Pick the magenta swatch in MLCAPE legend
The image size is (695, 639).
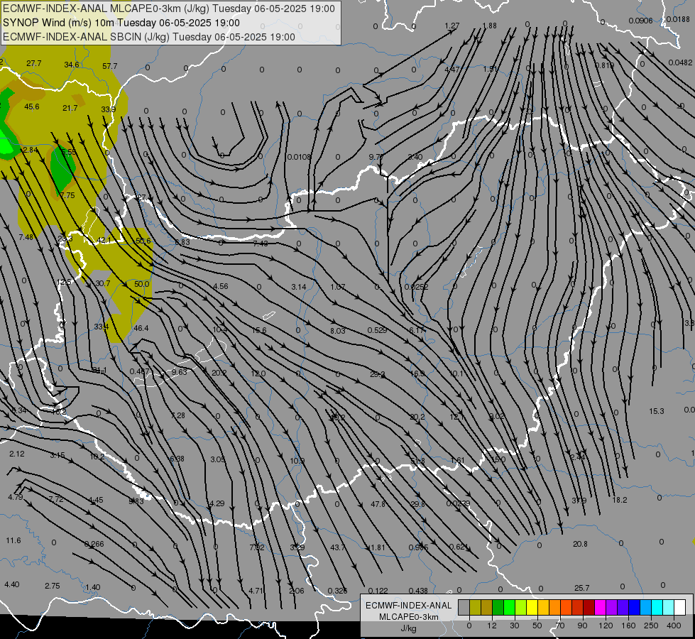600,608
